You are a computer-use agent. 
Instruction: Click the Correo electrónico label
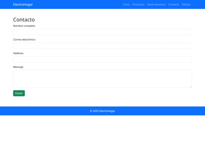[x=24, y=40]
